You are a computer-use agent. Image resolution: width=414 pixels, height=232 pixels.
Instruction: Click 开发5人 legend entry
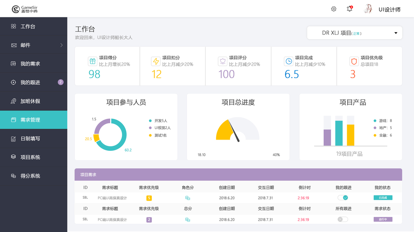click(x=158, y=121)
